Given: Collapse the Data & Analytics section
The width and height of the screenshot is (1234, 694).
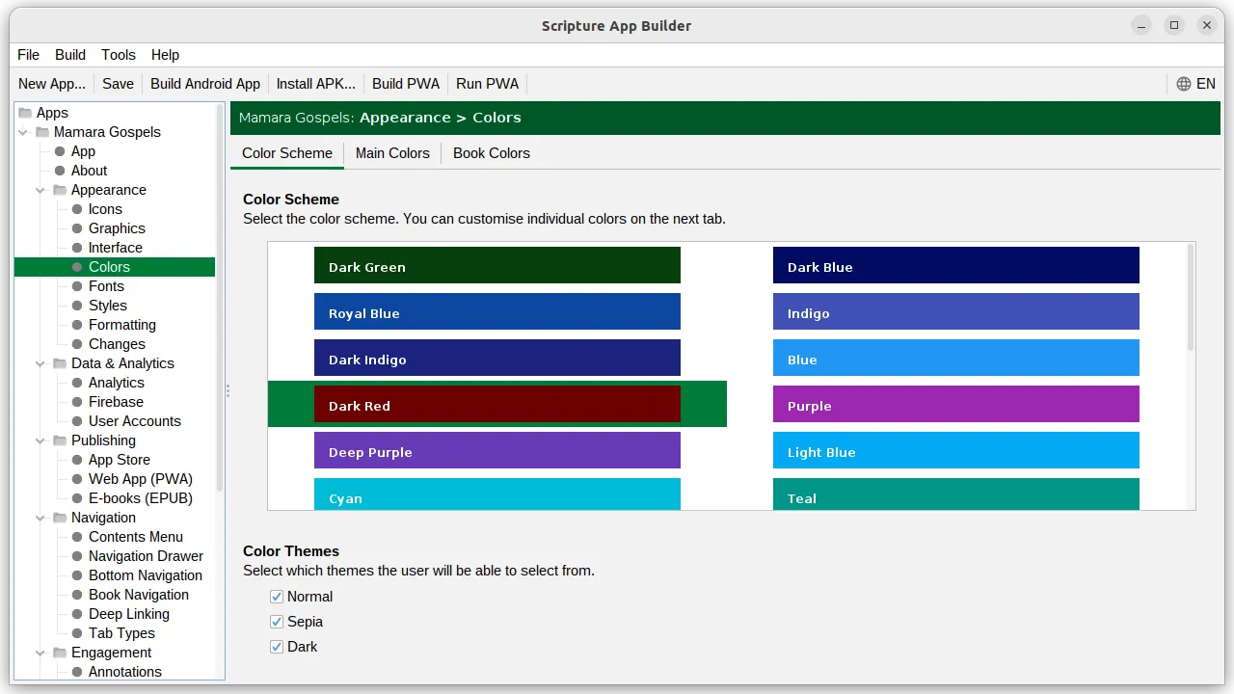Looking at the screenshot, I should coord(40,363).
